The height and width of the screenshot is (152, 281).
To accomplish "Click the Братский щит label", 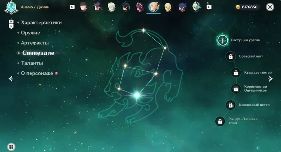I will [251, 56].
